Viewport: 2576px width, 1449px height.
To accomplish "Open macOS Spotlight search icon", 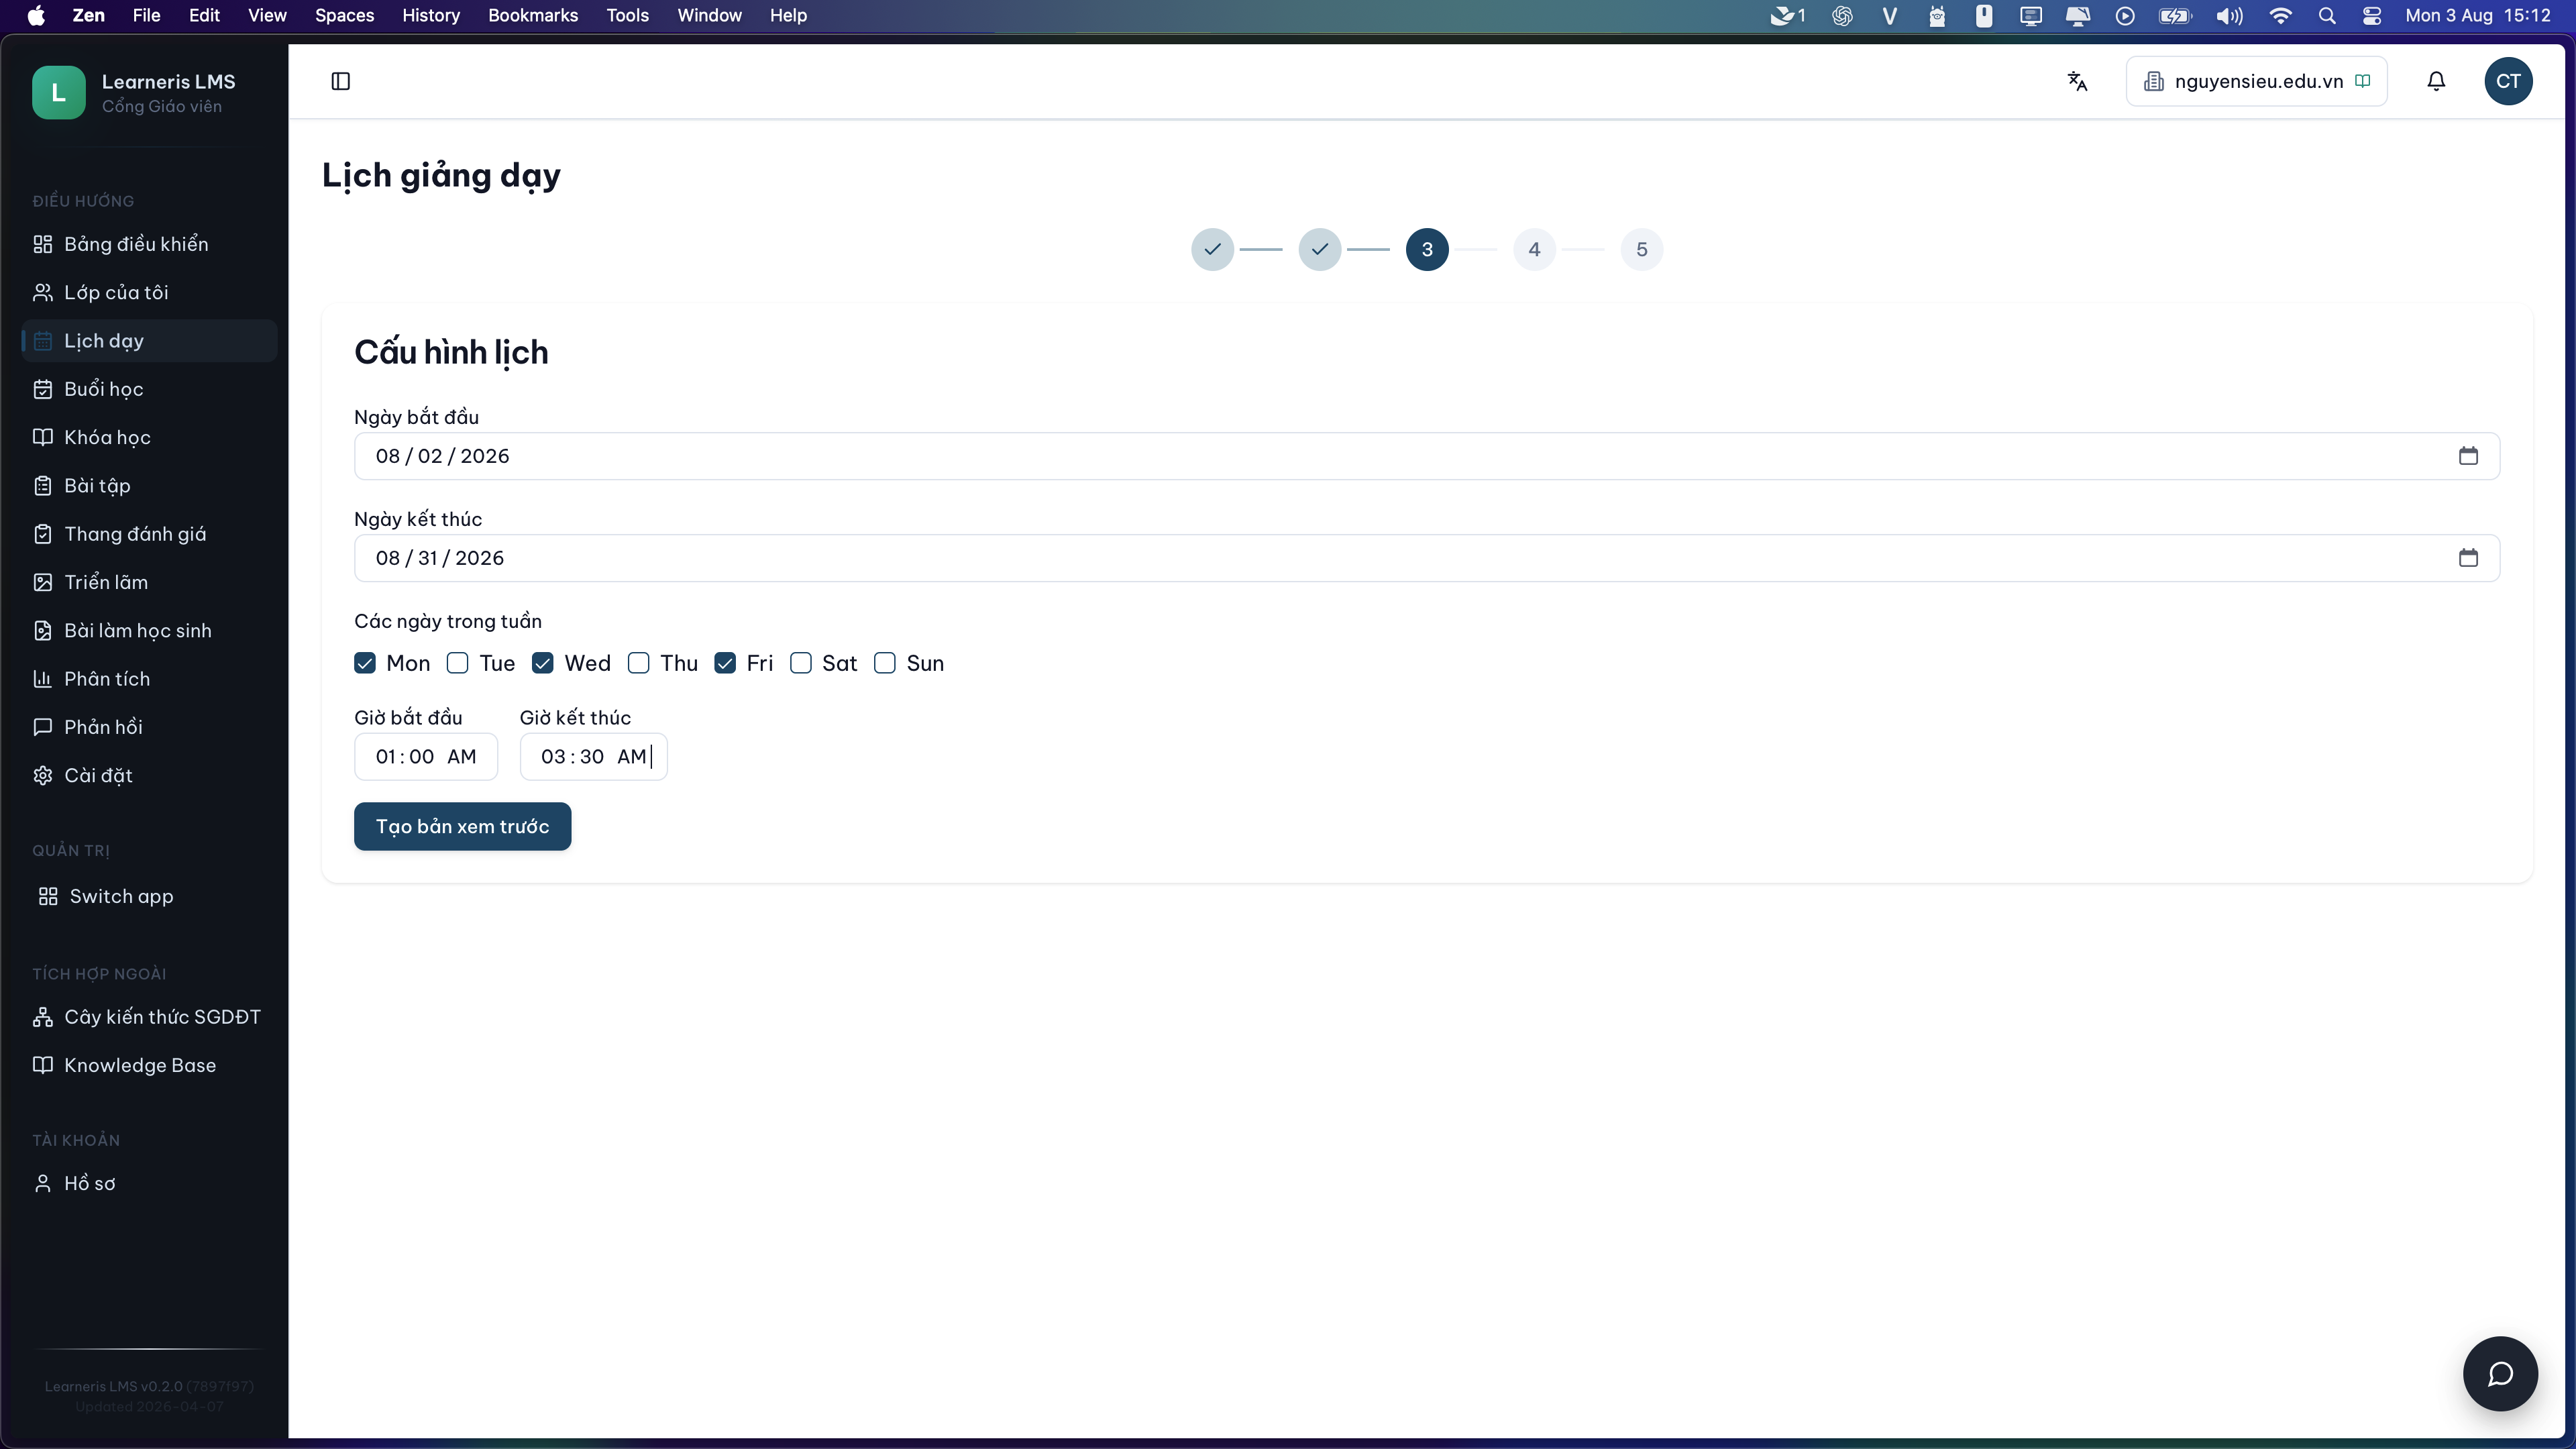I will click(2327, 15).
